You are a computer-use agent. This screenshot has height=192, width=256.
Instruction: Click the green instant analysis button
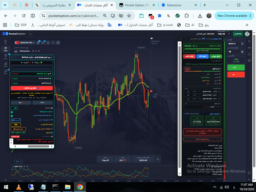click(x=216, y=56)
